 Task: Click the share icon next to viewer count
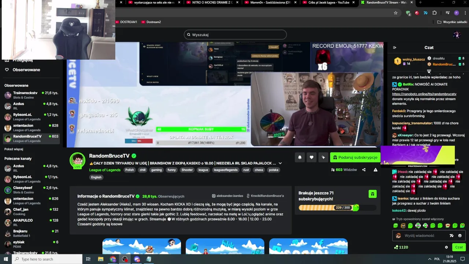click(364, 170)
